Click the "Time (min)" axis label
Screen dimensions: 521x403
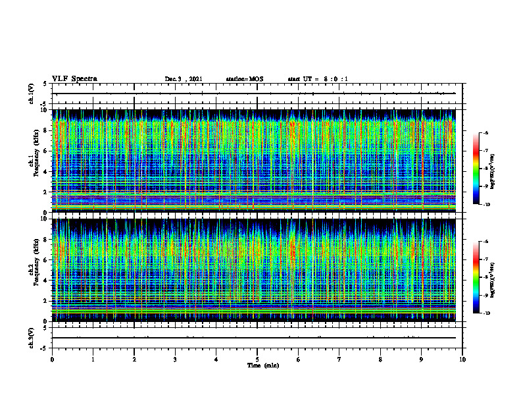point(263,365)
